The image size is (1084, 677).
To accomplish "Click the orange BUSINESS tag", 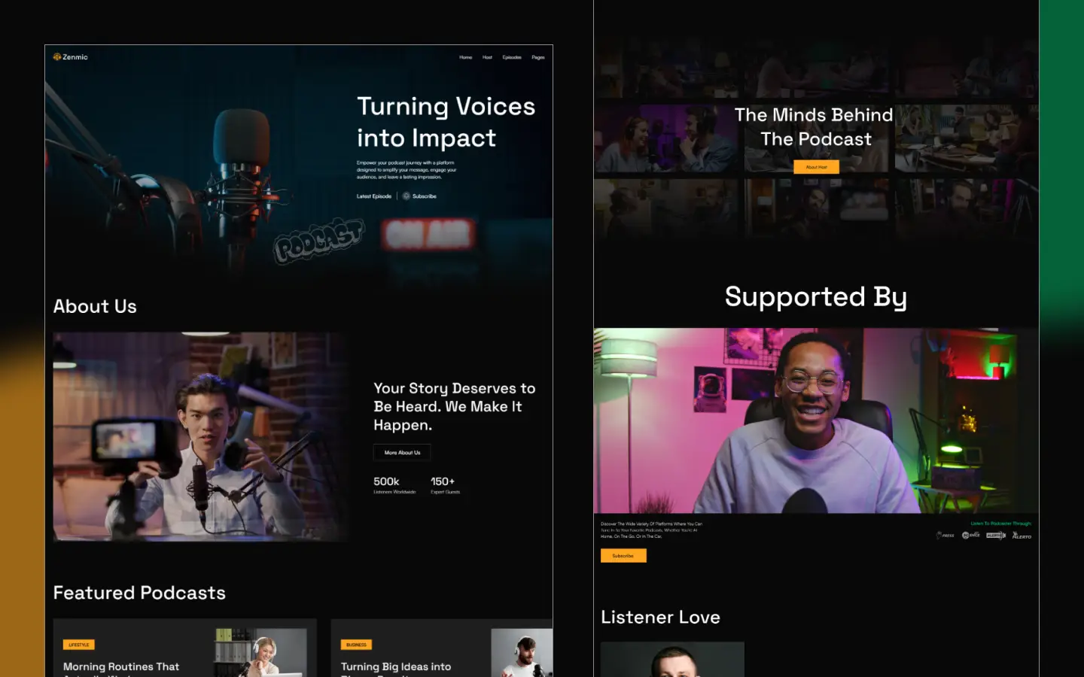I will click(356, 645).
